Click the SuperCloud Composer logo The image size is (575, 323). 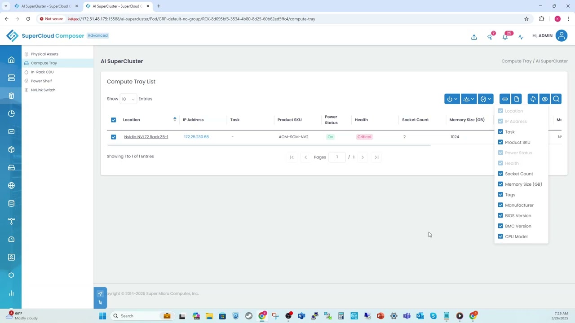(45, 36)
